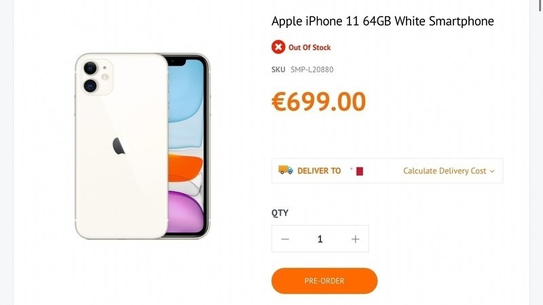Click the dual camera module on phone image
This screenshot has width=543, height=305.
click(98, 77)
